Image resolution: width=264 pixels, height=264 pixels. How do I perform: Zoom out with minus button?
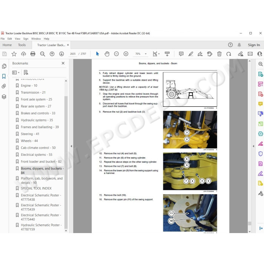click(116, 54)
